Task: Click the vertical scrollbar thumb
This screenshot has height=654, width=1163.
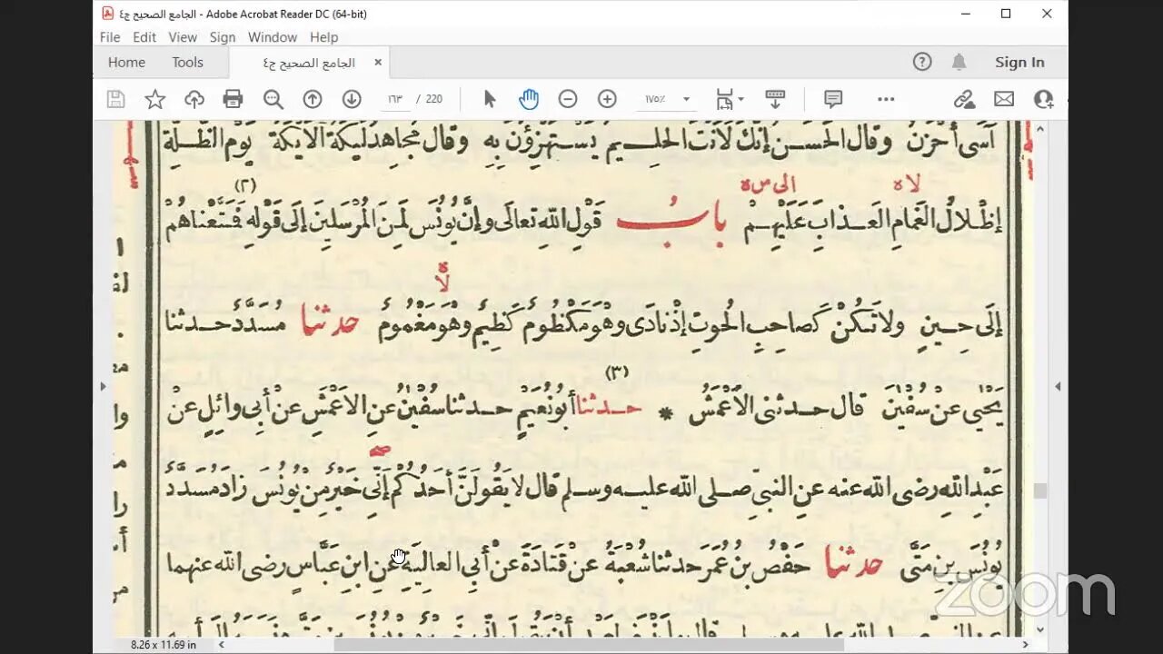Action: click(x=1040, y=490)
